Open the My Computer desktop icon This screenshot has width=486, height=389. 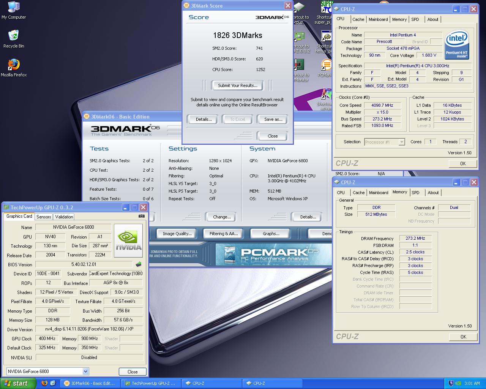[x=14, y=10]
